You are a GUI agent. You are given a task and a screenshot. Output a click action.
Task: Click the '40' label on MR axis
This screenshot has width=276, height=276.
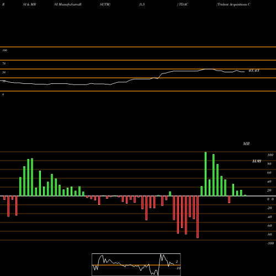click(269, 182)
